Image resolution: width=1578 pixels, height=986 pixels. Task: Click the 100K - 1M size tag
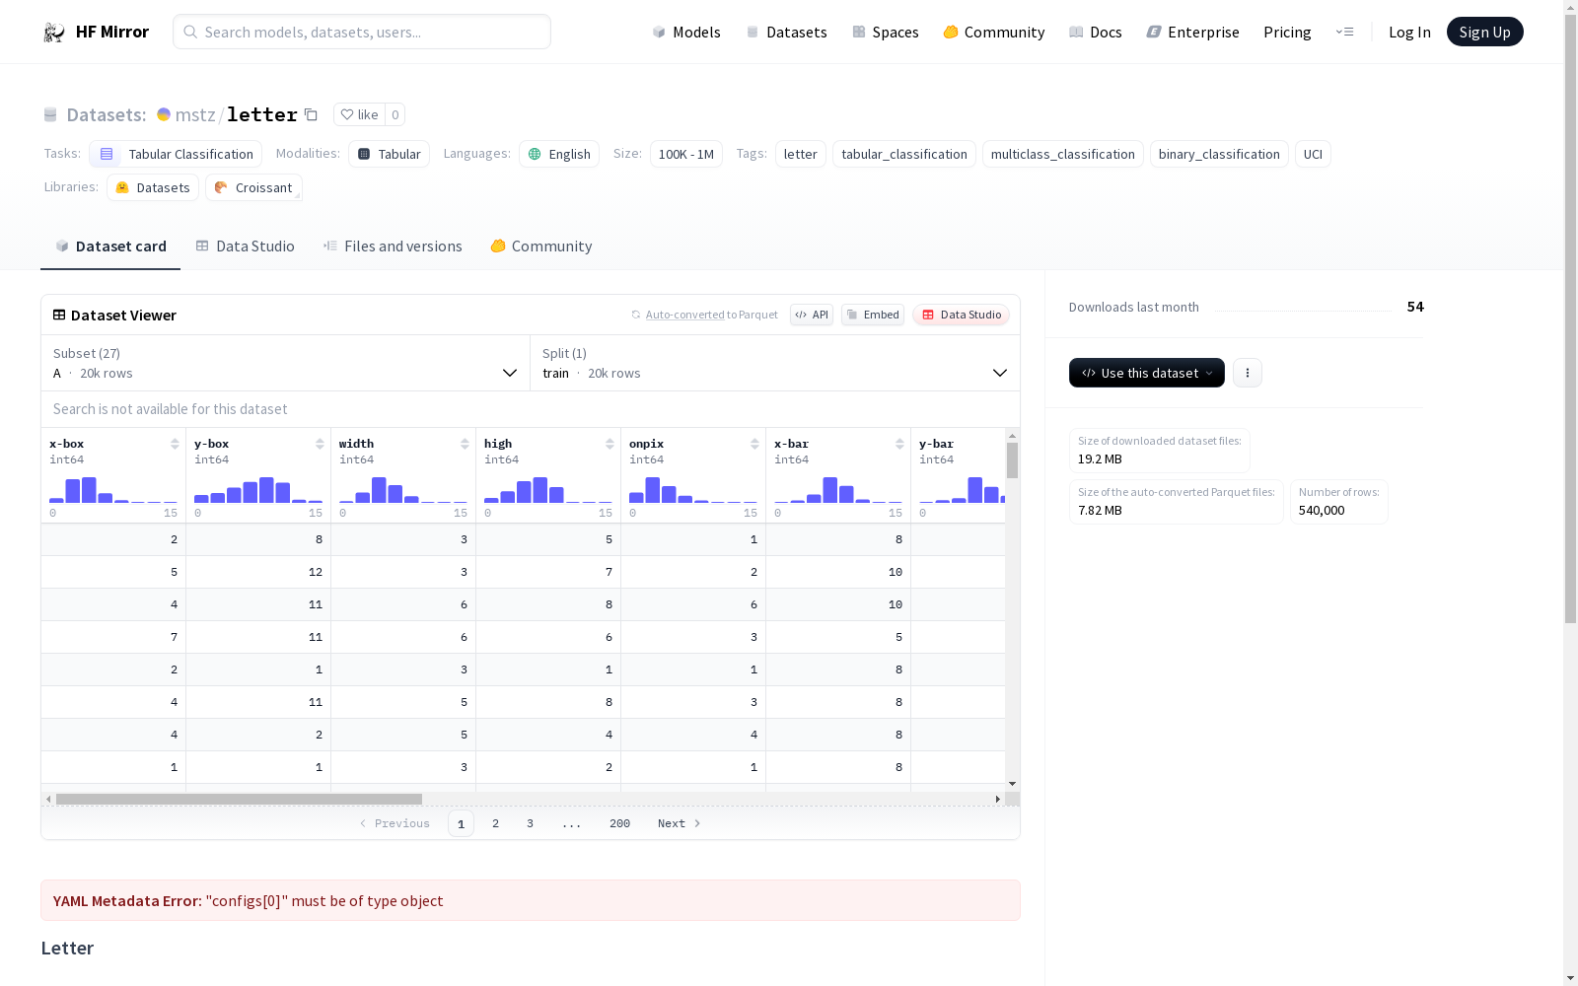[x=686, y=154]
